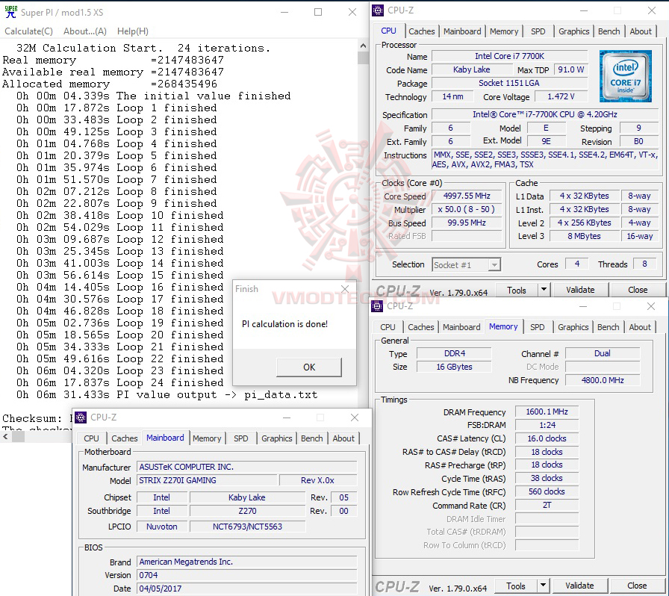The image size is (669, 596).
Task: Select Memory tab in Mainboard CPU-Z window
Action: (207, 438)
